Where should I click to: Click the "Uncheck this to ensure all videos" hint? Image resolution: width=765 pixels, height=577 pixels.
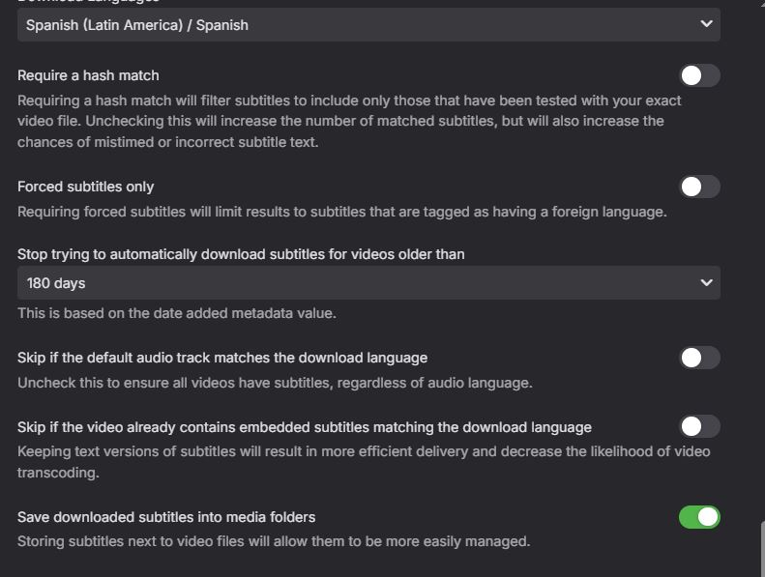(x=275, y=383)
